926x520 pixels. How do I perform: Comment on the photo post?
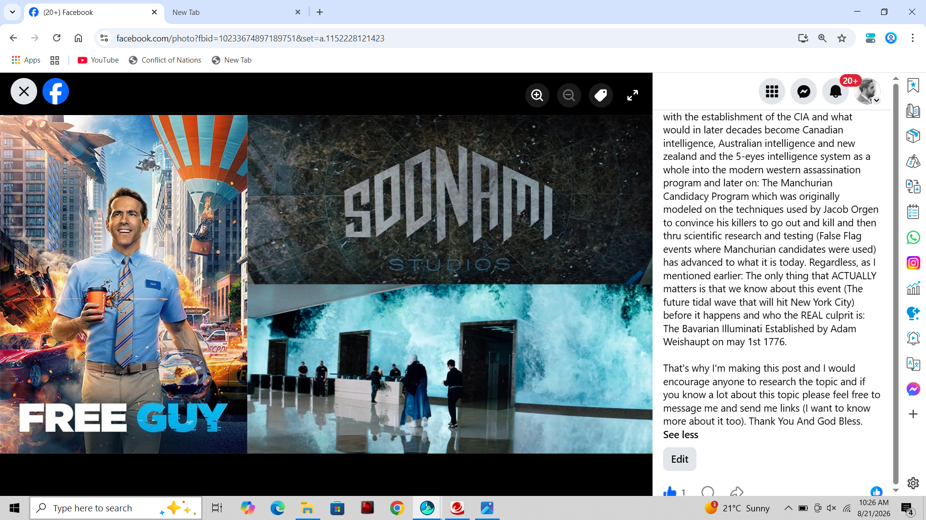click(708, 492)
